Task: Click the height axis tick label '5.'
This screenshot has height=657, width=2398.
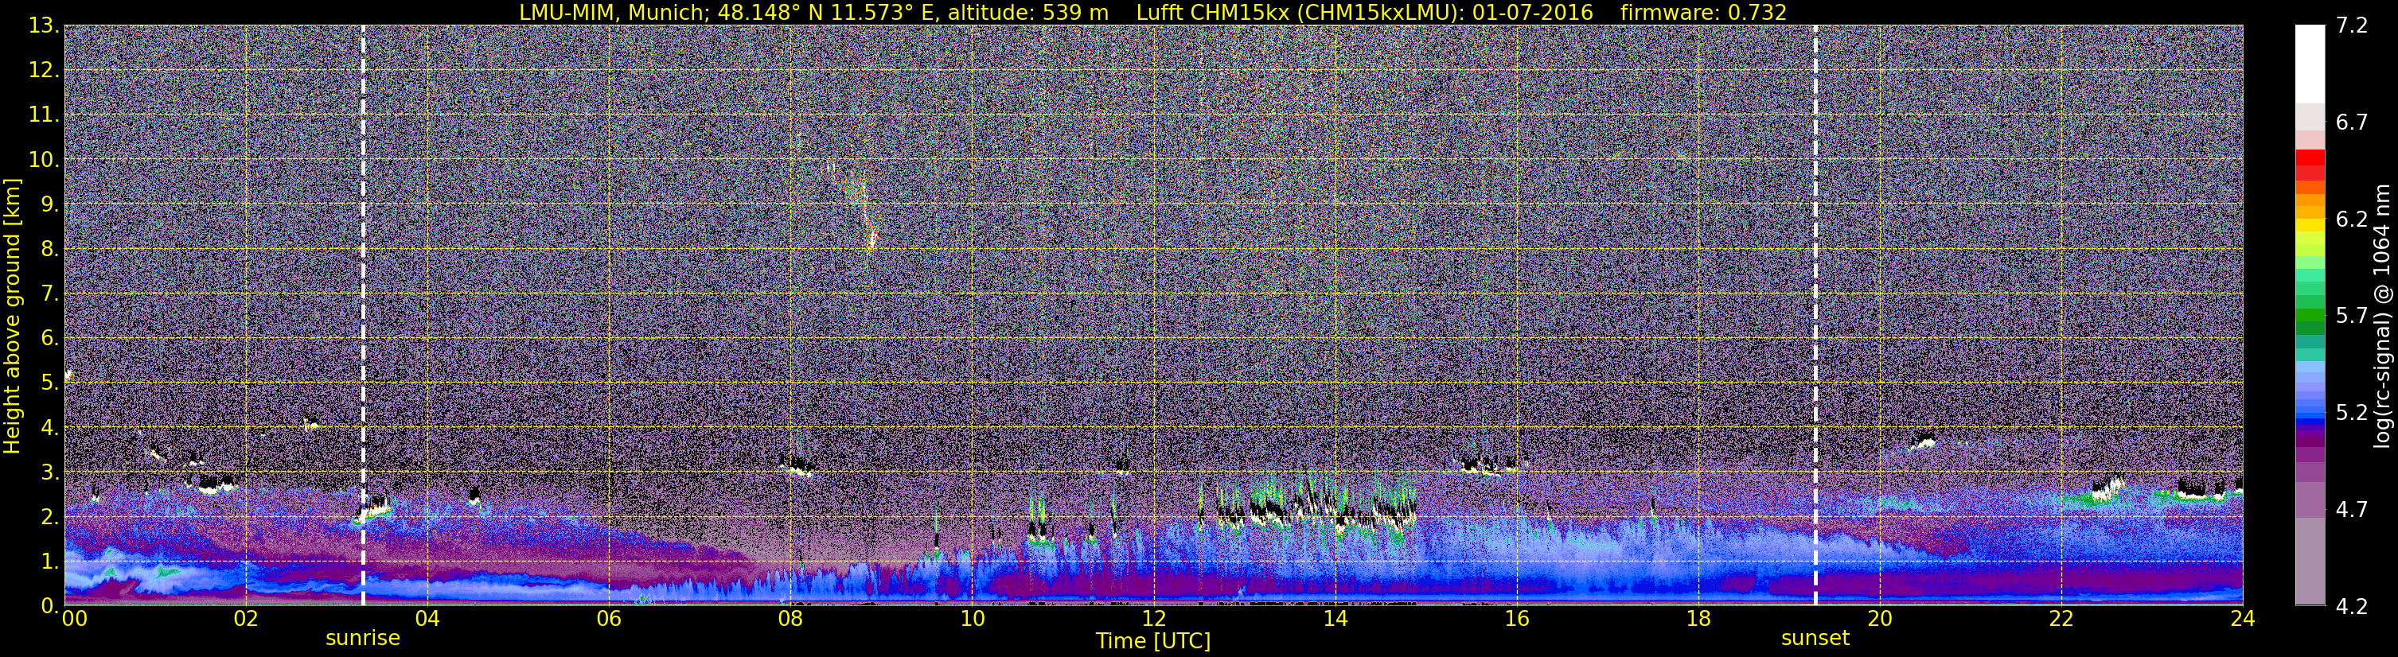Action: coord(49,383)
